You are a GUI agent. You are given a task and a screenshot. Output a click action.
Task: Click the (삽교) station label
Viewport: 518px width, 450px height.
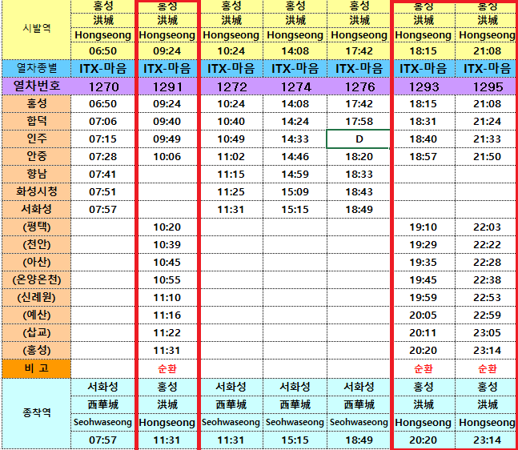coord(37,333)
